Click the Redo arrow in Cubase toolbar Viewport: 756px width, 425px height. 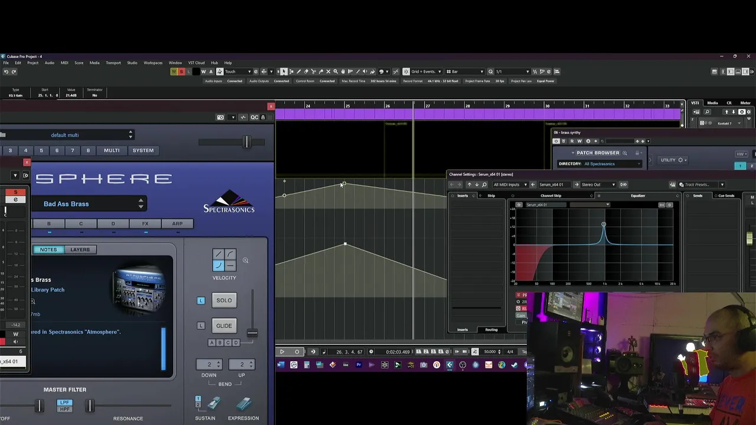[x=14, y=71]
